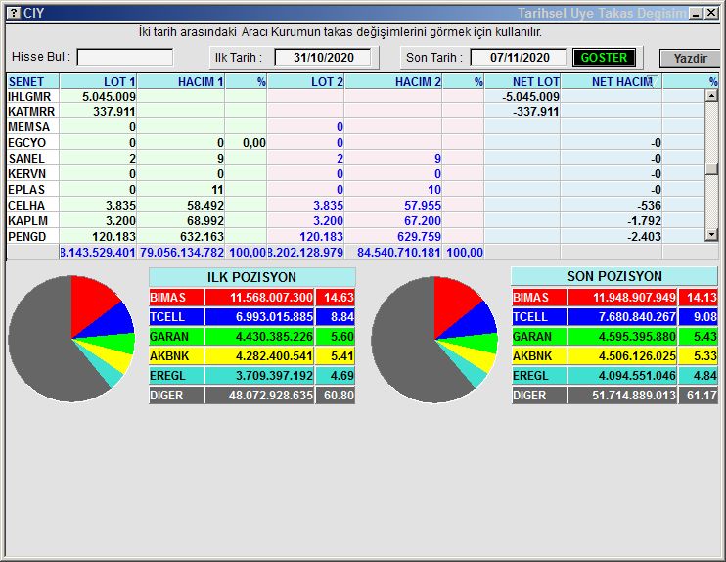
Task: Click the Yazdir print button
Action: tap(690, 59)
